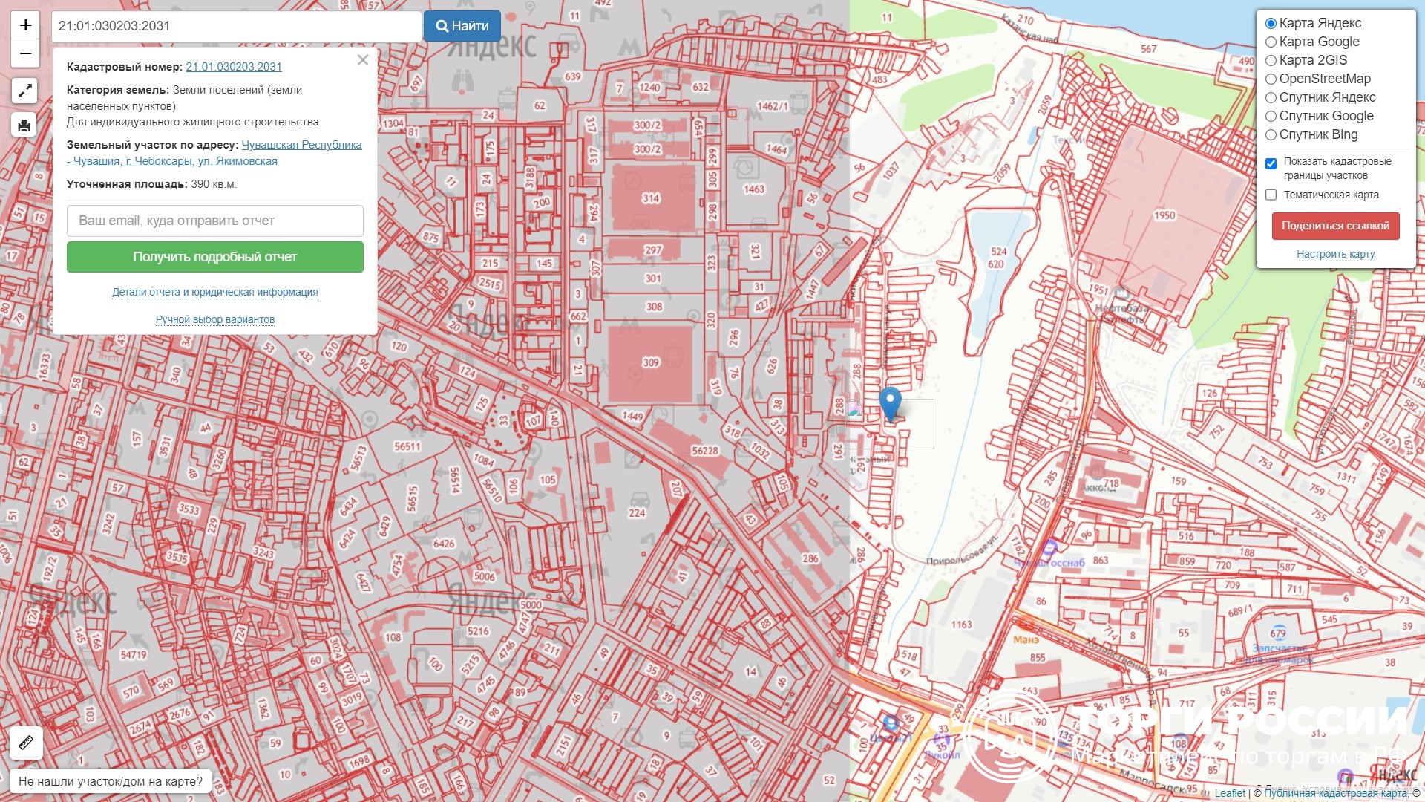This screenshot has height=802, width=1425.
Task: Click parcel labeled 309 on map
Action: point(651,362)
